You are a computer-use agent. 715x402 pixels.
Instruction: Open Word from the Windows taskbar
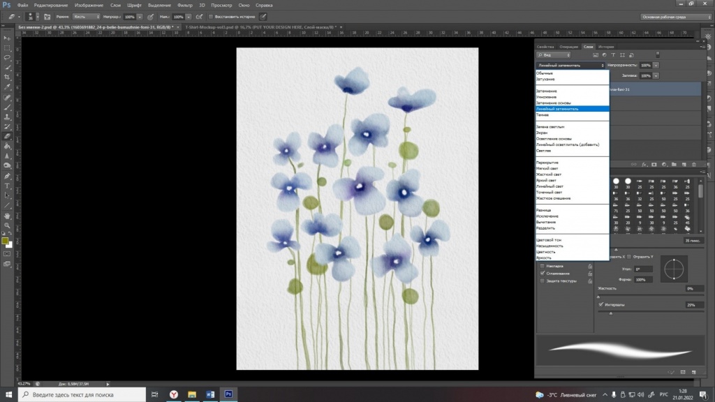[209, 394]
